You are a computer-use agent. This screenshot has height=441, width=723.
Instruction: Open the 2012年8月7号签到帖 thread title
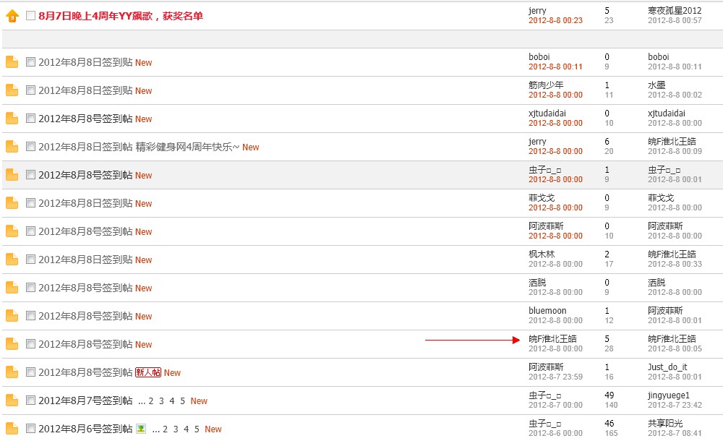85,401
